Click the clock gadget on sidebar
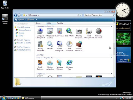The width and height of the screenshot is (133, 100). [122, 10]
